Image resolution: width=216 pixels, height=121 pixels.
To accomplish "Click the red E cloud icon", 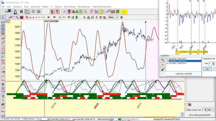I will pos(52,12).
